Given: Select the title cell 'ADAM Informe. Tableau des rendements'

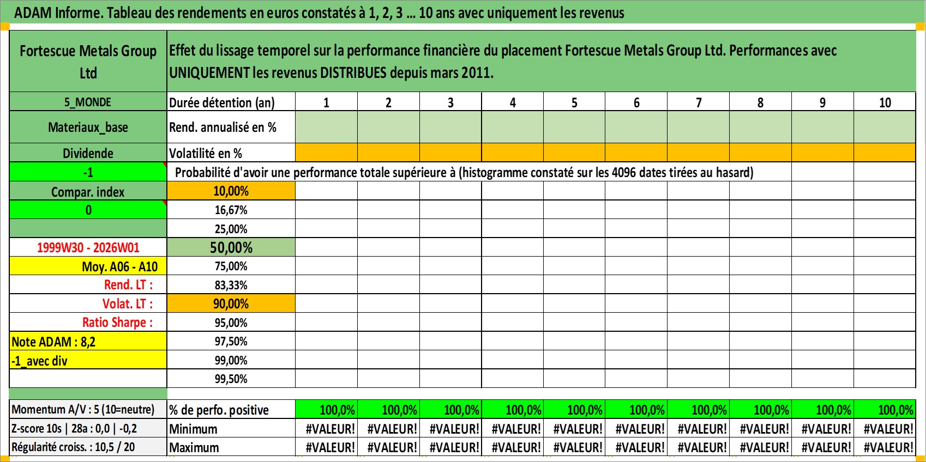Looking at the screenshot, I should (462, 12).
